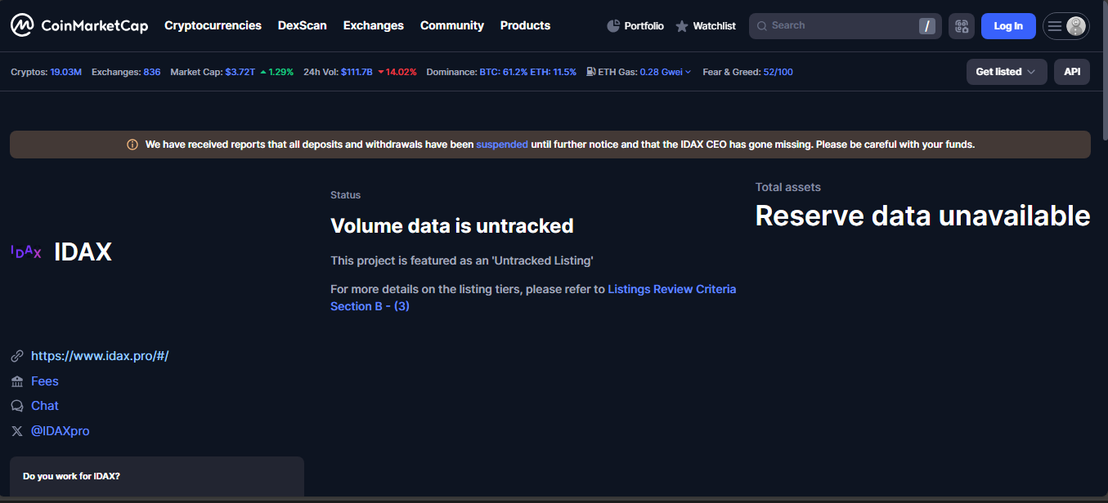Image resolution: width=1108 pixels, height=503 pixels.
Task: Open the Cryptocurrencies menu
Action: point(213,25)
